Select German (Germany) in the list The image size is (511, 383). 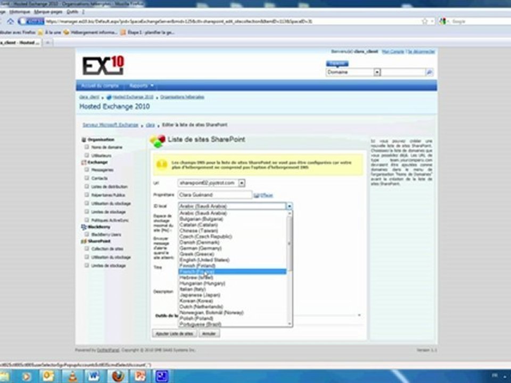[233, 248]
